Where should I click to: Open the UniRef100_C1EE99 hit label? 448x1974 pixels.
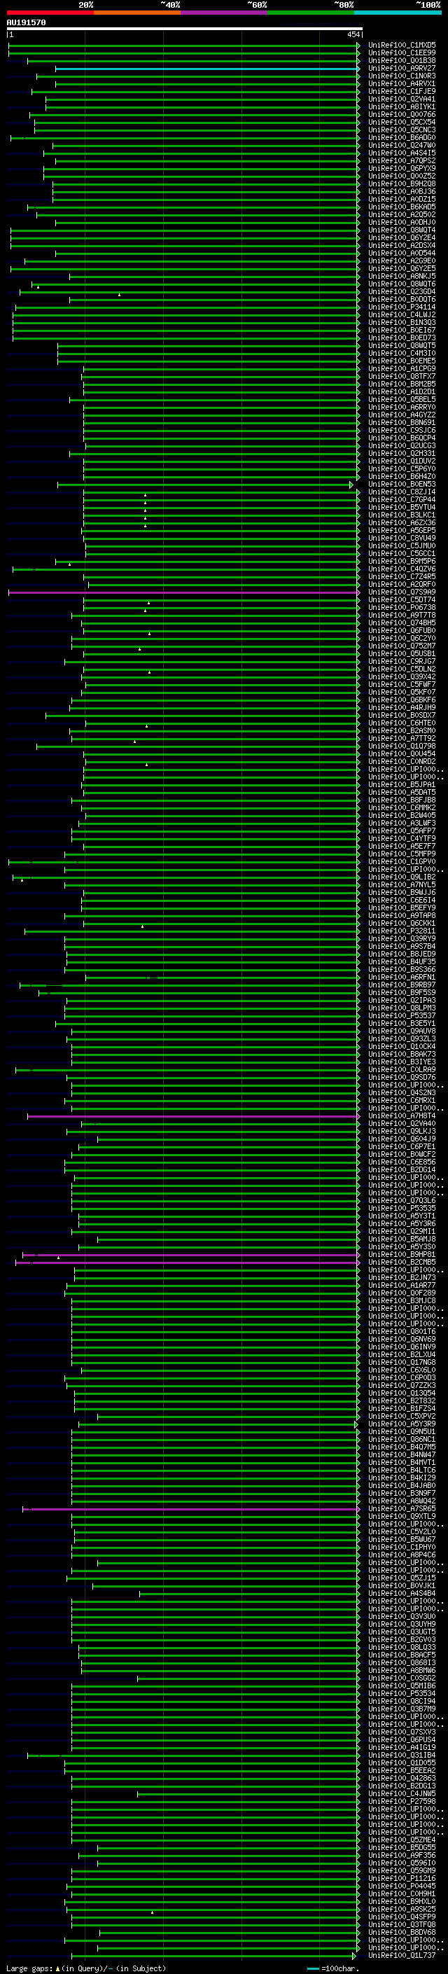click(401, 53)
